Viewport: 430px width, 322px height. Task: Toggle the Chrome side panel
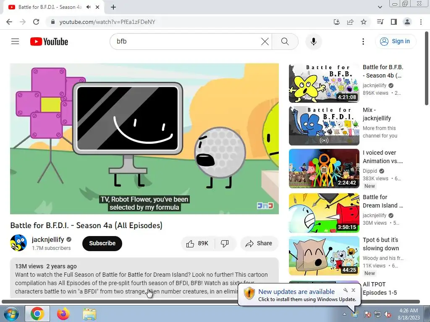click(x=394, y=22)
